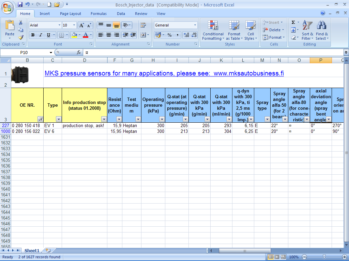Turn off Bottom Align vertical alignment
The image size is (349, 261).
point(117,25)
